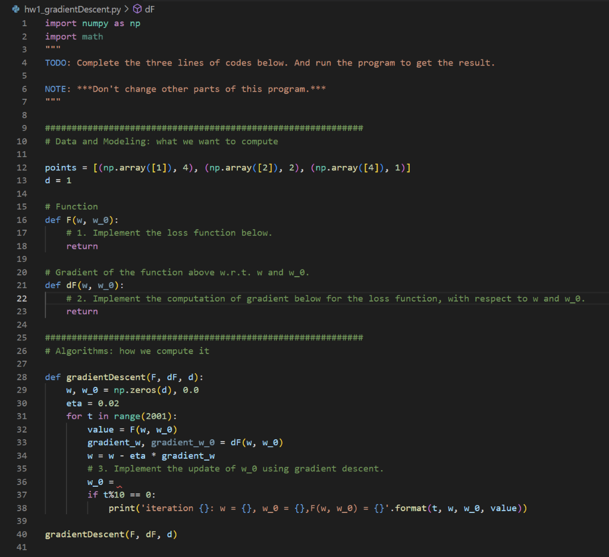Click '# Algorithms: how we compute it' comment

127,351
